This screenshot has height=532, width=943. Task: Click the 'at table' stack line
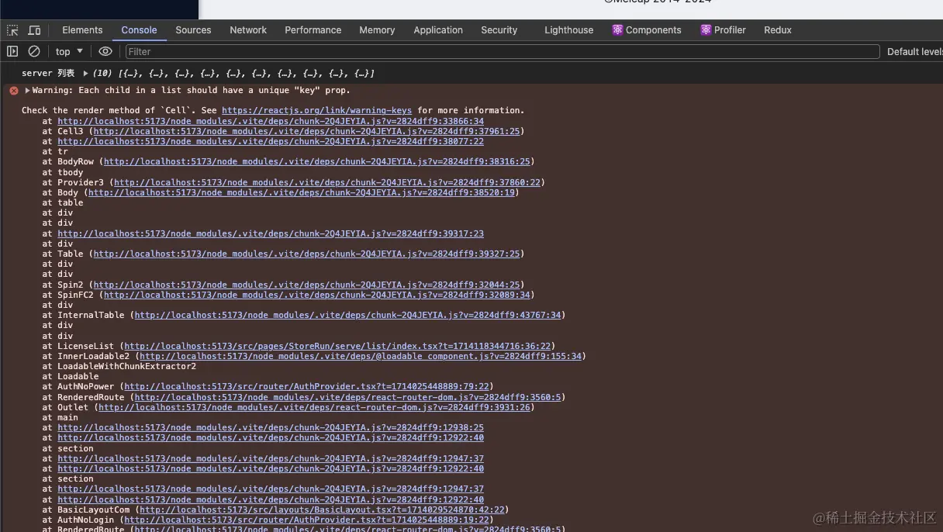pyautogui.click(x=63, y=202)
